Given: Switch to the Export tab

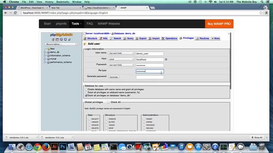Looking at the screenshot, I should 141,38.
